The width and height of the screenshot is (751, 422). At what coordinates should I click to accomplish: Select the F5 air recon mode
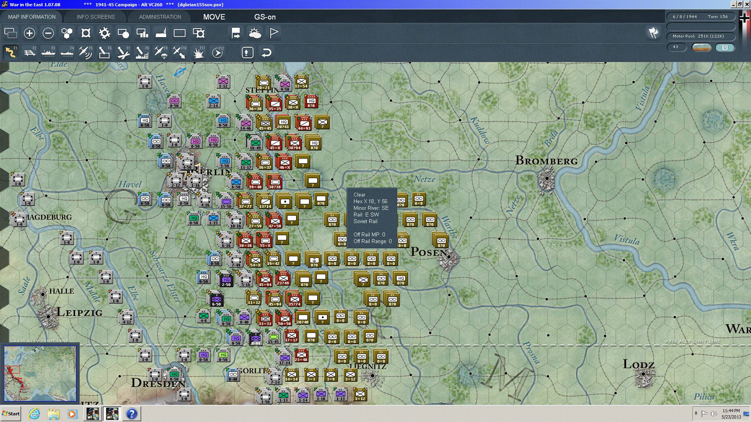(x=86, y=52)
